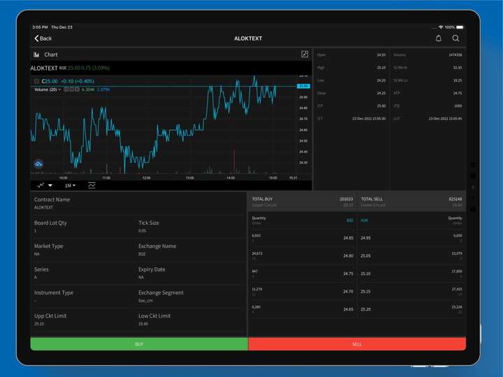Select the ASK column header
This screenshot has height=377, width=503.
point(364,220)
